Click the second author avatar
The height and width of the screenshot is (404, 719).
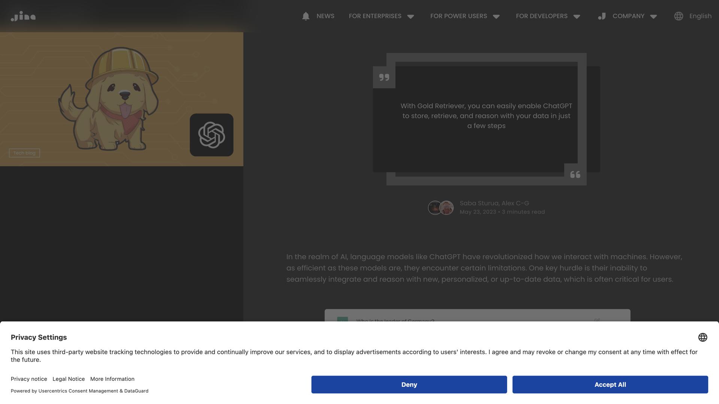click(x=447, y=208)
